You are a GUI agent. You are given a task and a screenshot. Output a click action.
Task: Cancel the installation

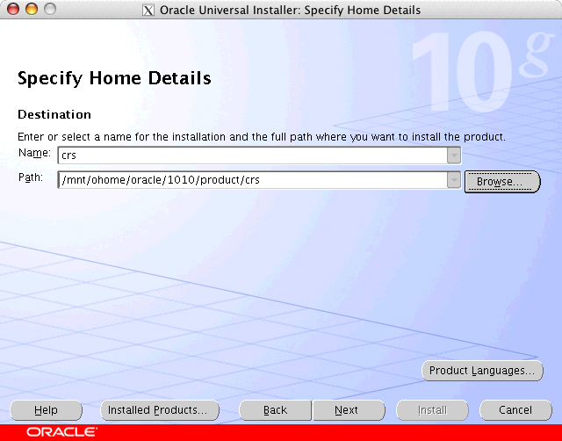pyautogui.click(x=515, y=410)
